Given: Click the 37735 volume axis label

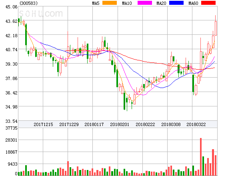Looking at the screenshot, I should [x=10, y=128].
